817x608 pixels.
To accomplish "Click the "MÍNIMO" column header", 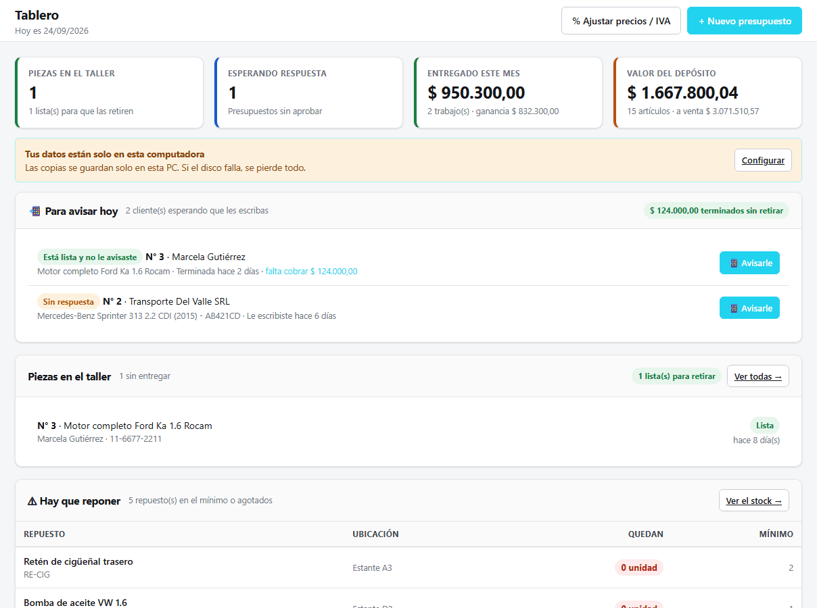I will point(776,534).
